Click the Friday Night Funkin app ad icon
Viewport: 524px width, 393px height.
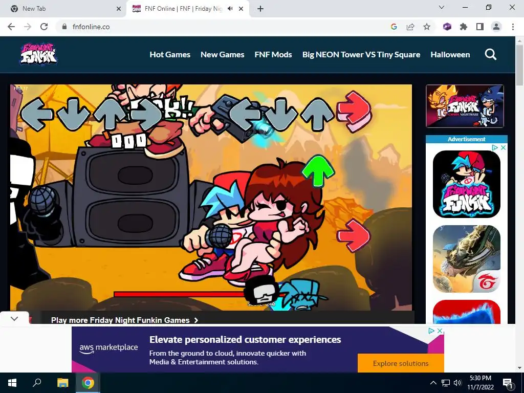pos(467,184)
